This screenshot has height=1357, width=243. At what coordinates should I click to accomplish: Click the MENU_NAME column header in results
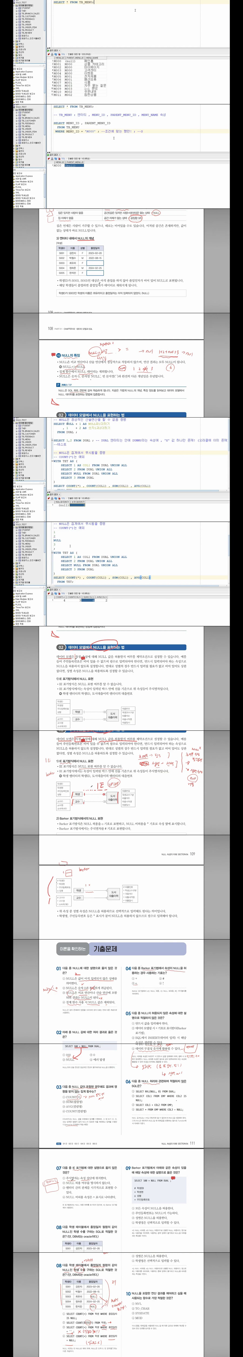click(92, 58)
